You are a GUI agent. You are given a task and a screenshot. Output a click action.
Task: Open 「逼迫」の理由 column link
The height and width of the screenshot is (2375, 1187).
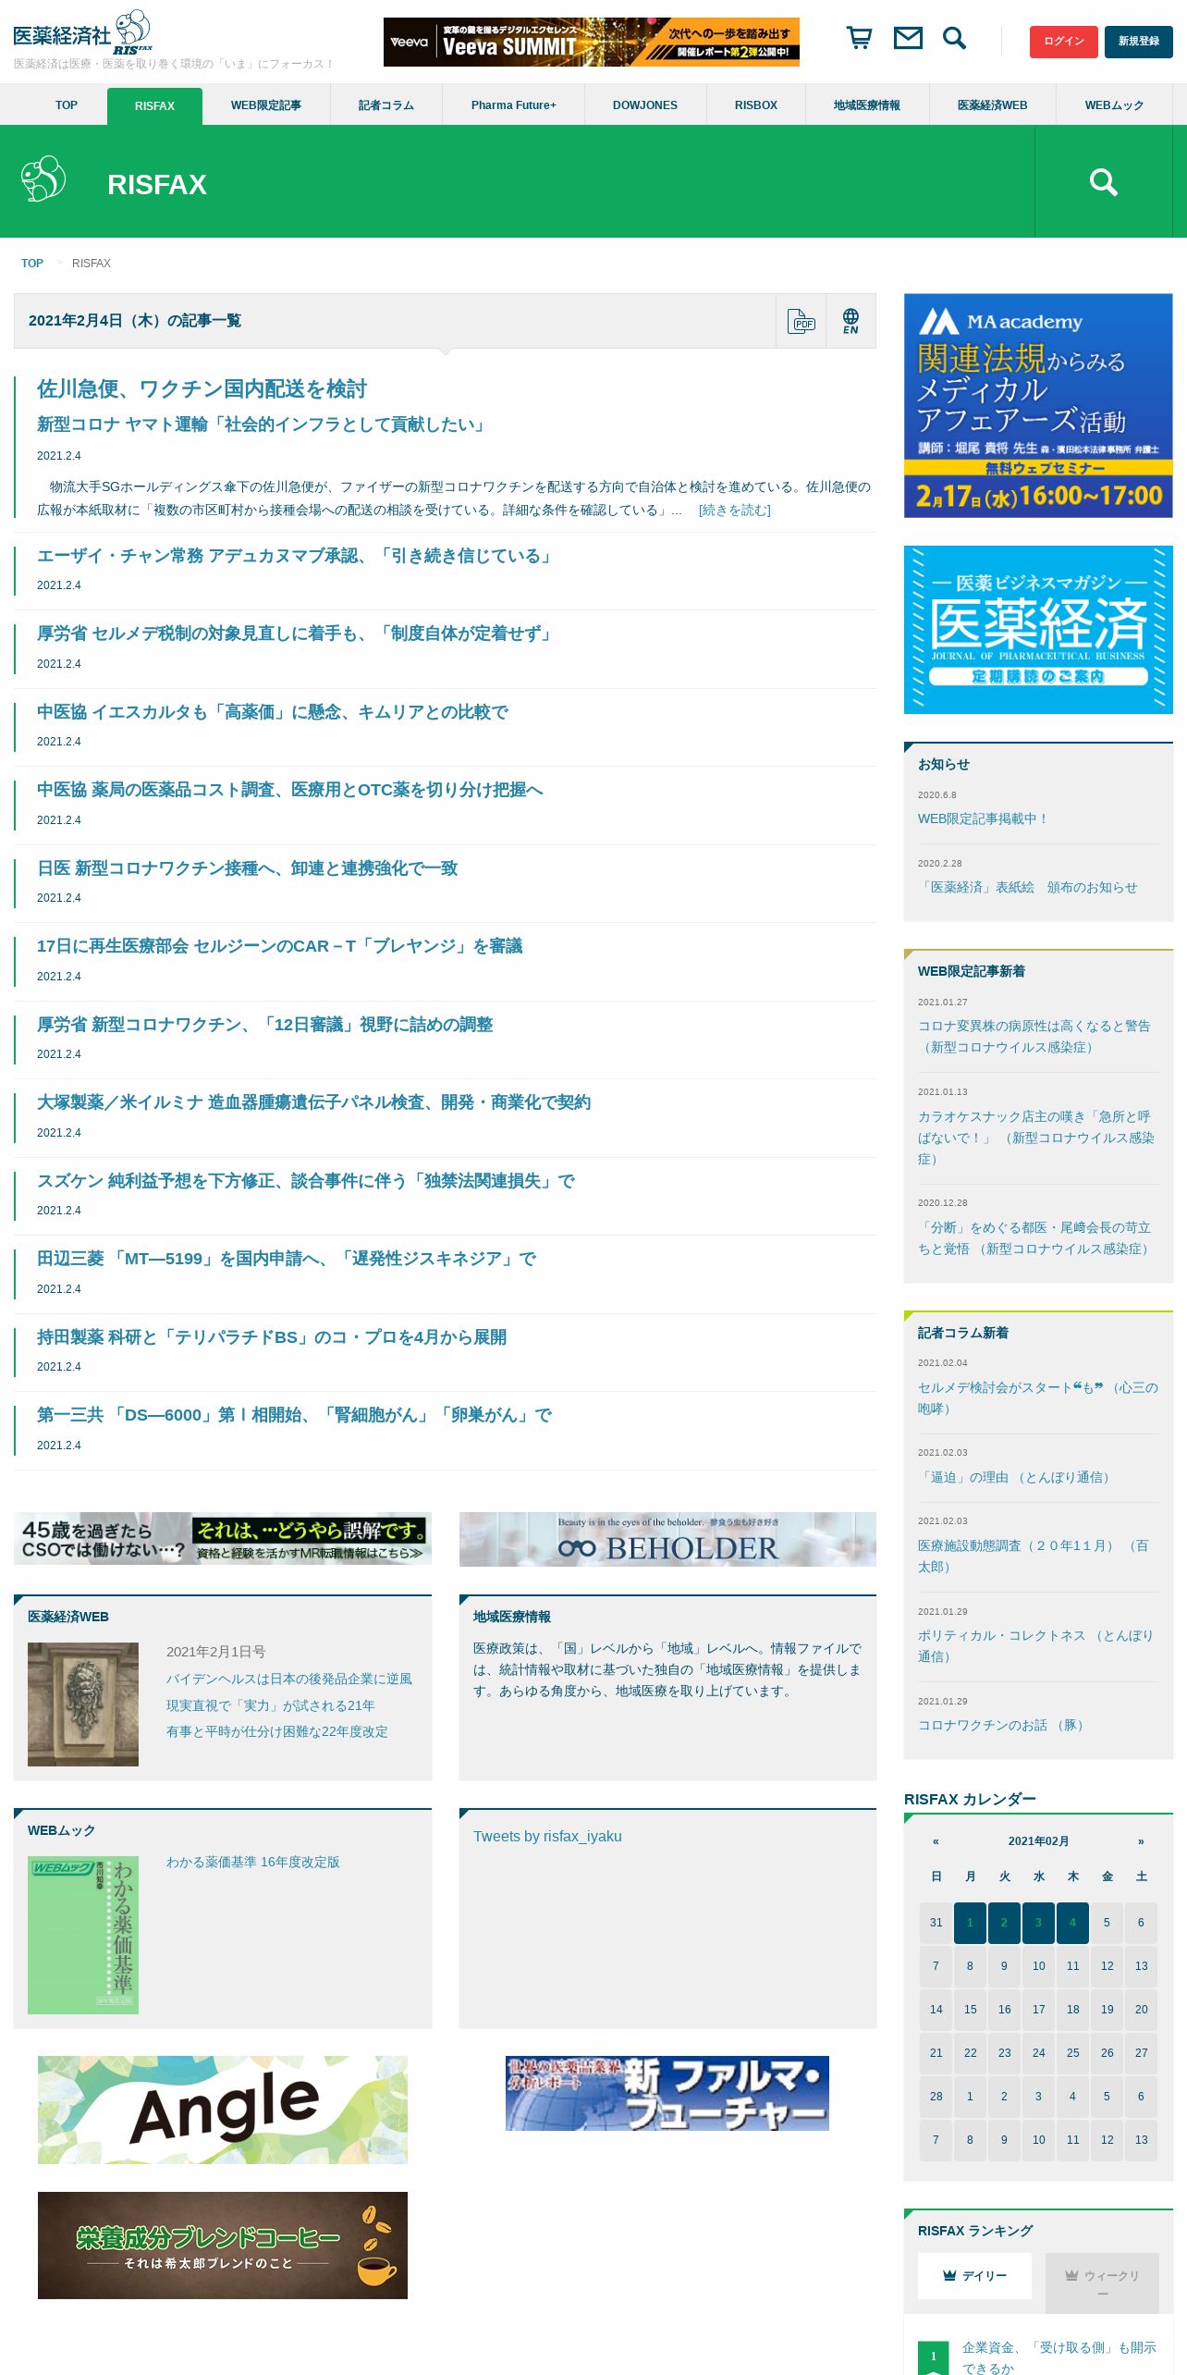1014,1477
